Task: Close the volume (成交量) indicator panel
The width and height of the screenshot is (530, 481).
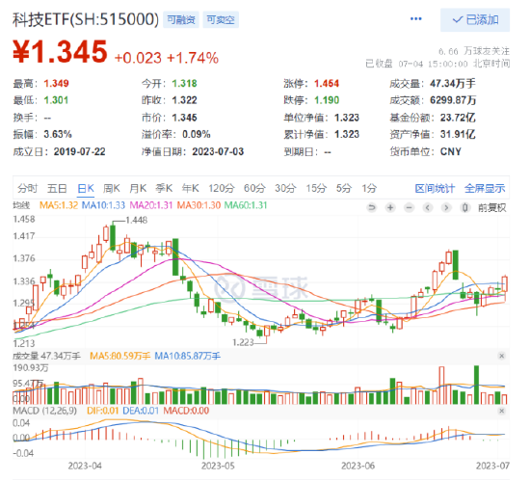Action: click(x=502, y=356)
